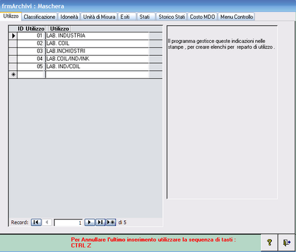Go to next record navigation button
296x252 pixels.
coord(90,222)
